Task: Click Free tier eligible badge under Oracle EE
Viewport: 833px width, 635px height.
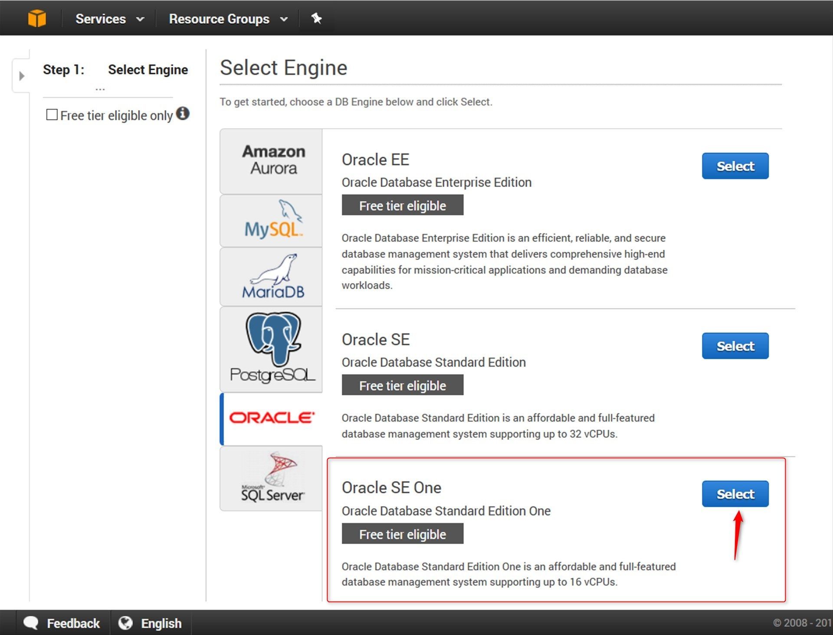Action: [x=402, y=205]
